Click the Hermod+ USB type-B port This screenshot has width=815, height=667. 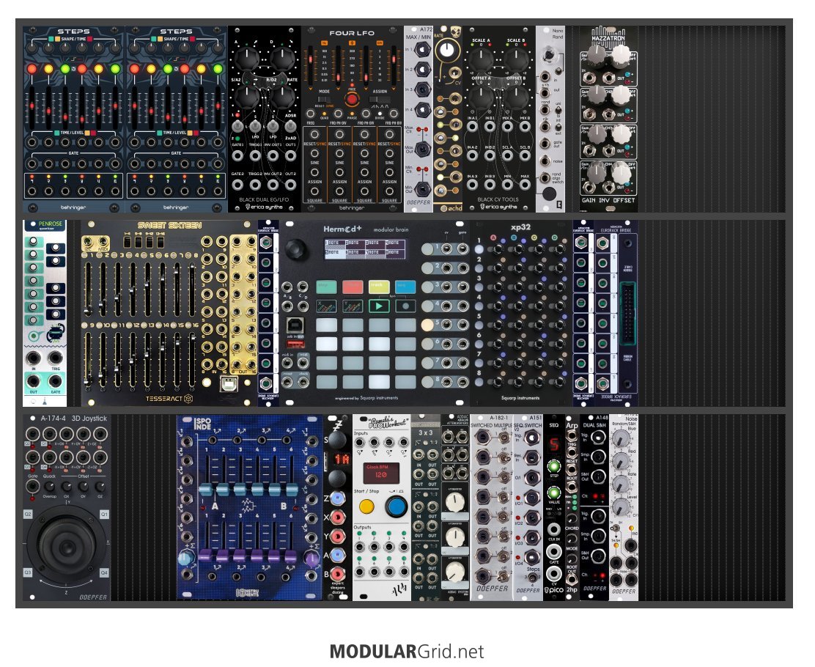click(x=295, y=326)
